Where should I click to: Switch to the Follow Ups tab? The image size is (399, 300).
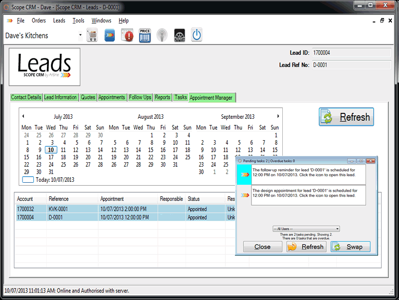[140, 97]
